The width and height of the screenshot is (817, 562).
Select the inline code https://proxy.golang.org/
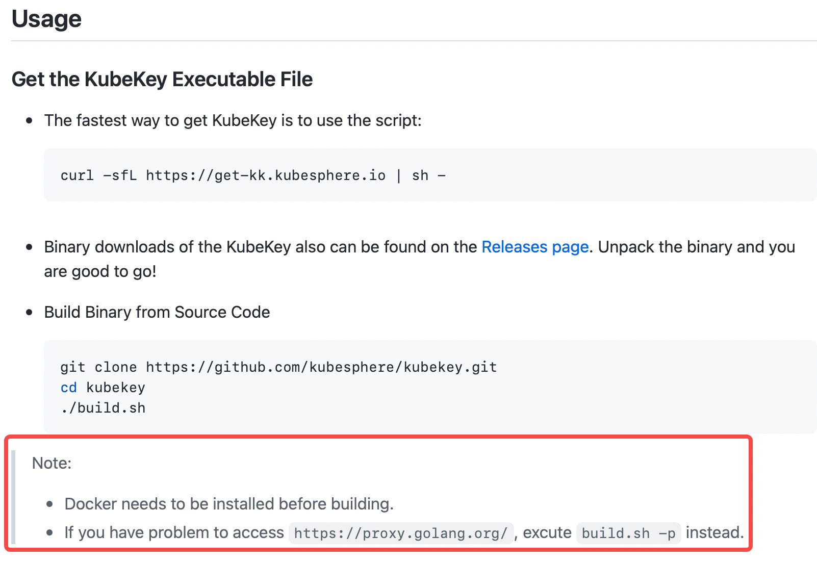point(401,533)
